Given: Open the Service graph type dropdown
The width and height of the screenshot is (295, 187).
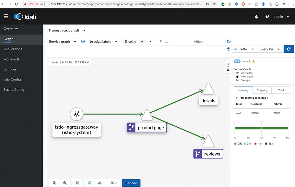Looking at the screenshot, I should tap(63, 42).
